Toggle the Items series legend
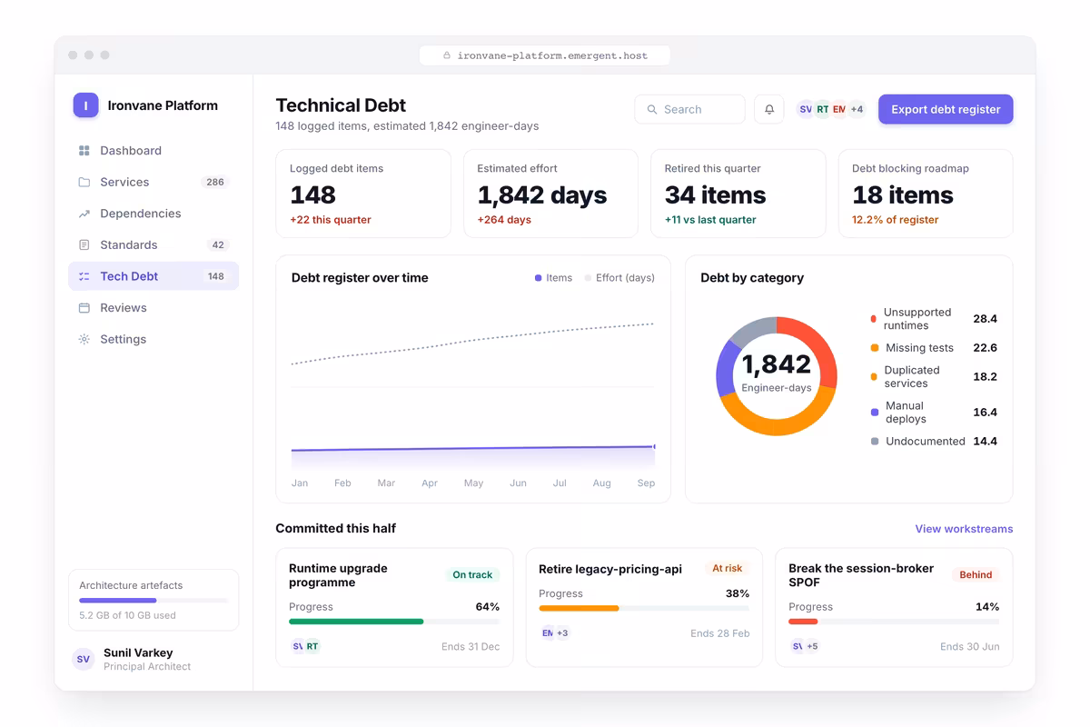The image size is (1090, 727). (x=553, y=278)
